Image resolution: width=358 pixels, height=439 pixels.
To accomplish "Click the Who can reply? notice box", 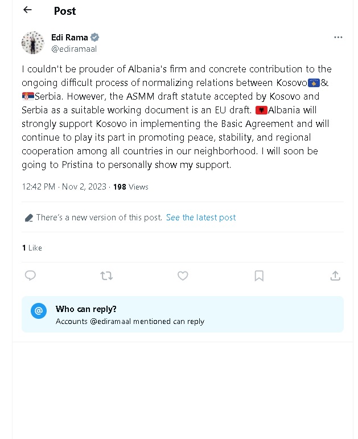I will click(183, 314).
